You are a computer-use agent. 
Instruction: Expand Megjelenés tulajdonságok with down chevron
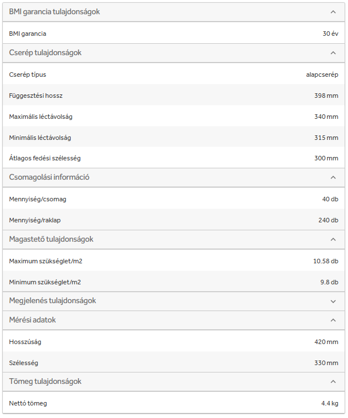coord(333,301)
